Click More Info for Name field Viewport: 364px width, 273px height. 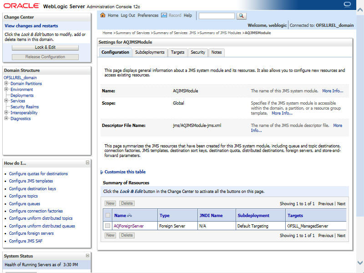[333, 91]
